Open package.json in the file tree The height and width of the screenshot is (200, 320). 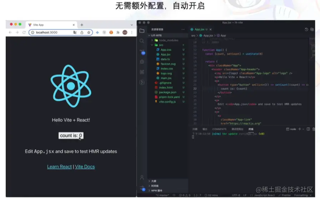click(x=168, y=92)
